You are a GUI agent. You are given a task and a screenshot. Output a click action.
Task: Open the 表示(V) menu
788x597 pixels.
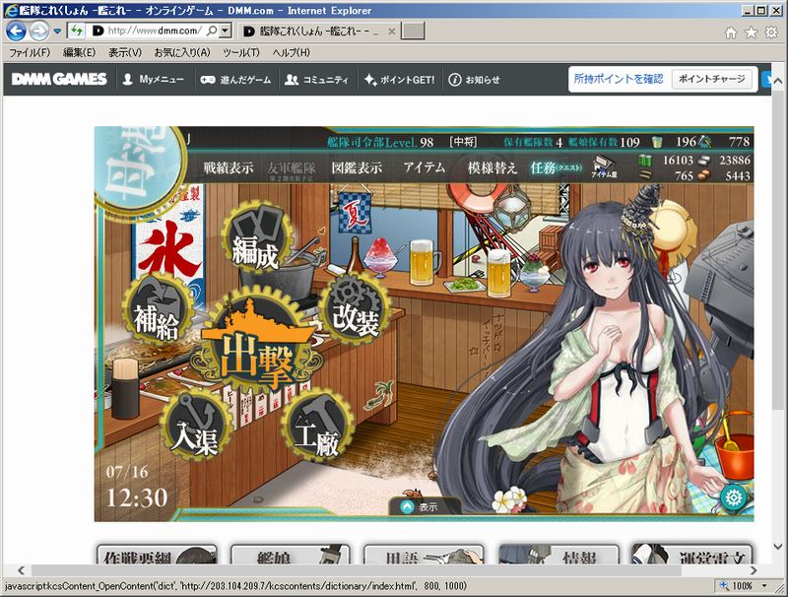[x=125, y=52]
